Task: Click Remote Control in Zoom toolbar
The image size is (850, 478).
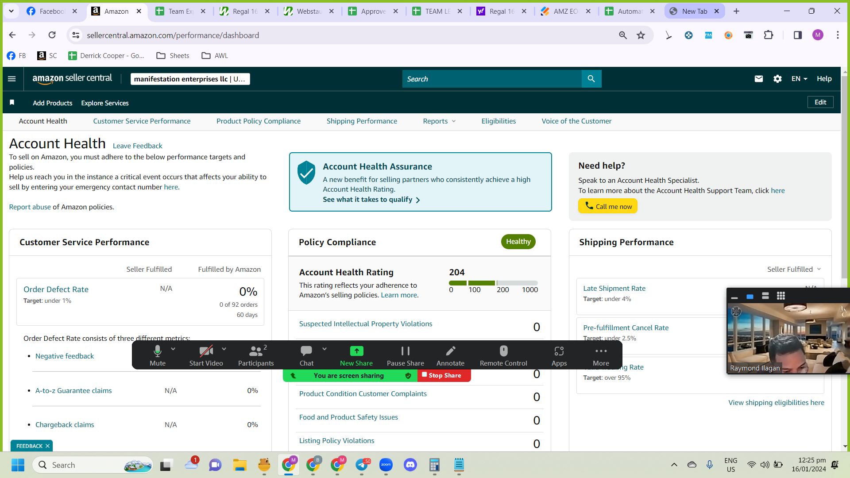Action: 503,355
